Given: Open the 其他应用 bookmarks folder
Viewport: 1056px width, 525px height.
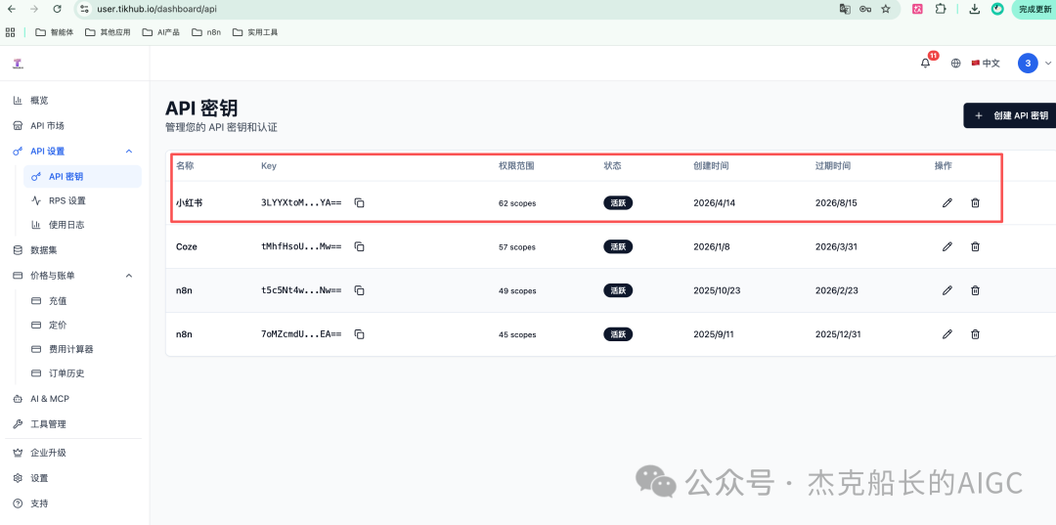Looking at the screenshot, I should click(x=108, y=32).
